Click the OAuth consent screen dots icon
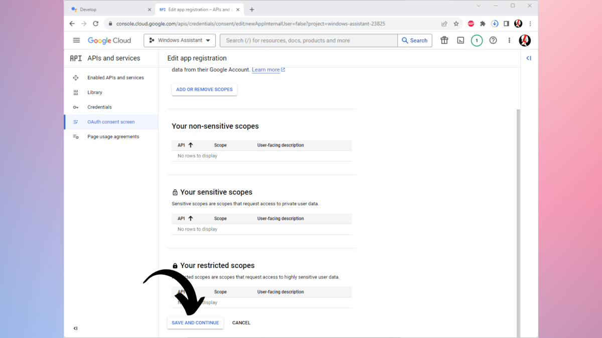 [x=76, y=122]
